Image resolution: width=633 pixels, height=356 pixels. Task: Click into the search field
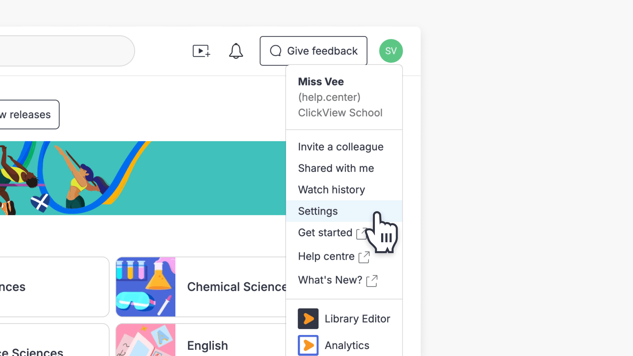[66, 51]
